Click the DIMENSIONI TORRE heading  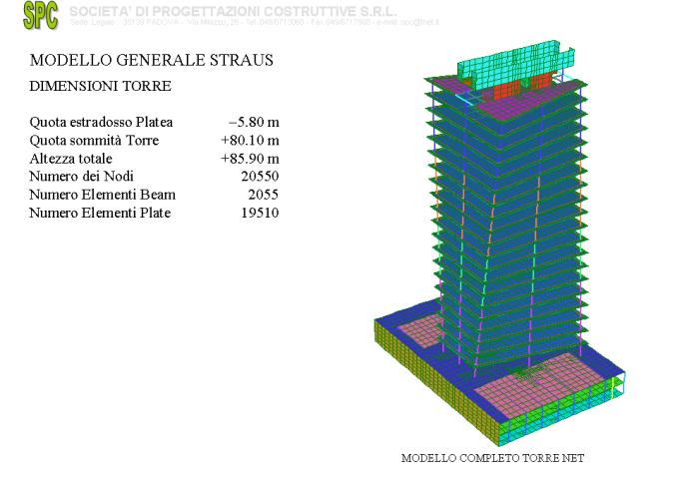[x=101, y=87]
